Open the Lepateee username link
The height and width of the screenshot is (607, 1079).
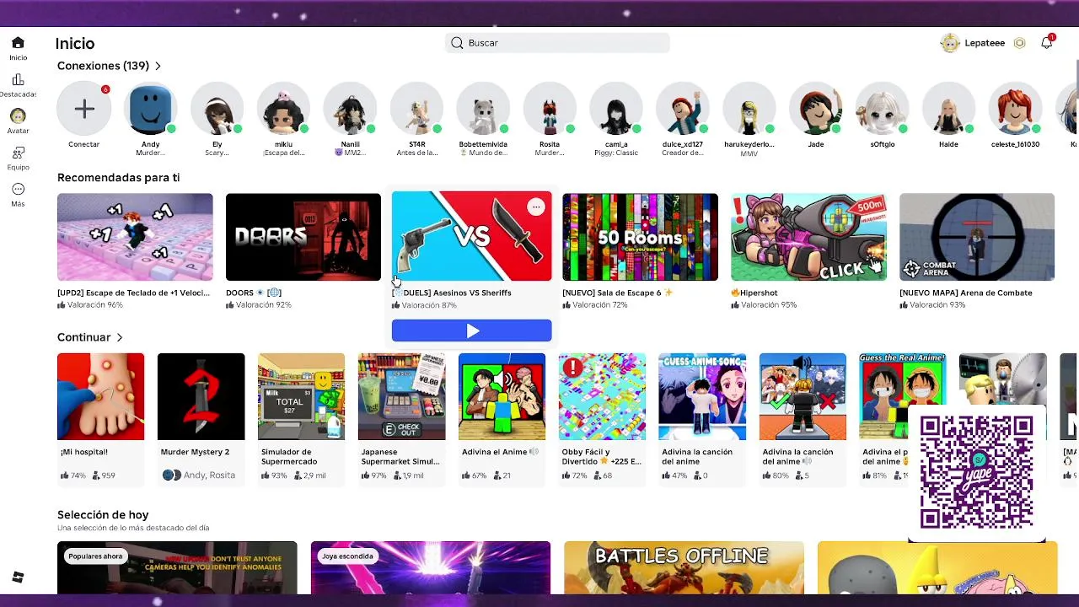tap(985, 43)
